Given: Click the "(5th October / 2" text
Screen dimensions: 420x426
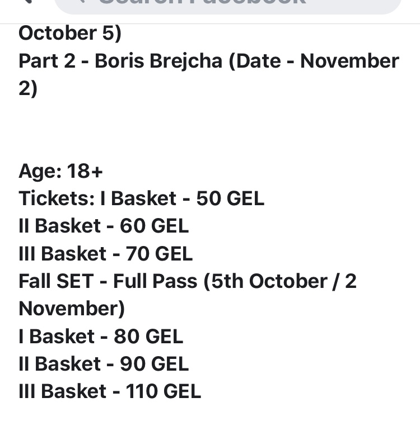Looking at the screenshot, I should point(280,281).
